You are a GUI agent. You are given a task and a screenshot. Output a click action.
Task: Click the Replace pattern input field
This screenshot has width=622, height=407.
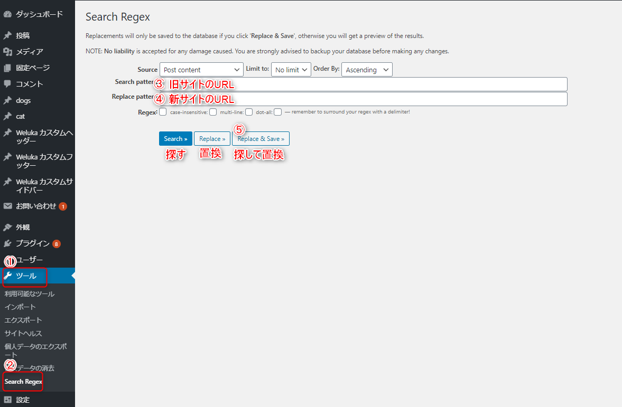(x=364, y=99)
